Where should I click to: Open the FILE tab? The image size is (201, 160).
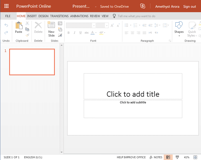point(8,16)
